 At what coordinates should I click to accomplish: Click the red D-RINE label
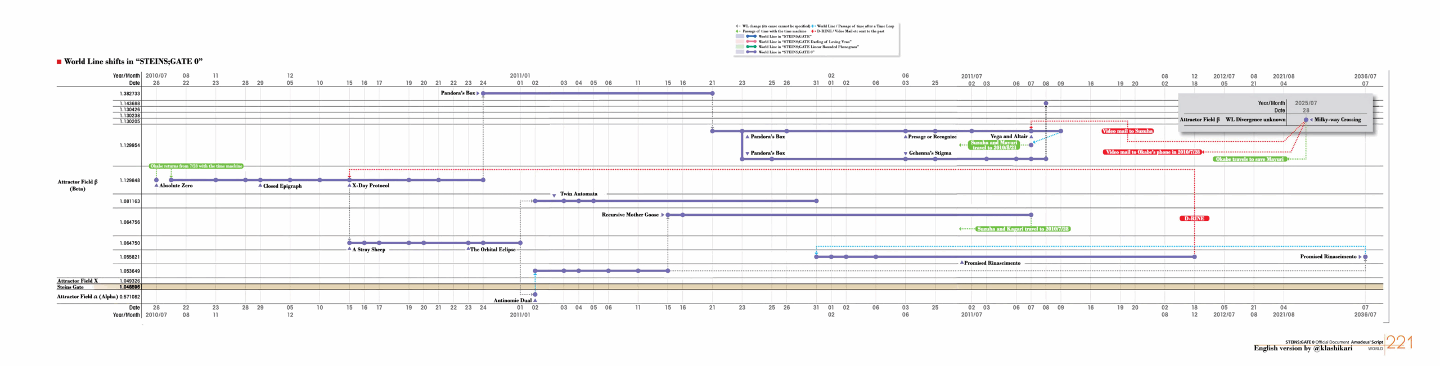point(1194,218)
